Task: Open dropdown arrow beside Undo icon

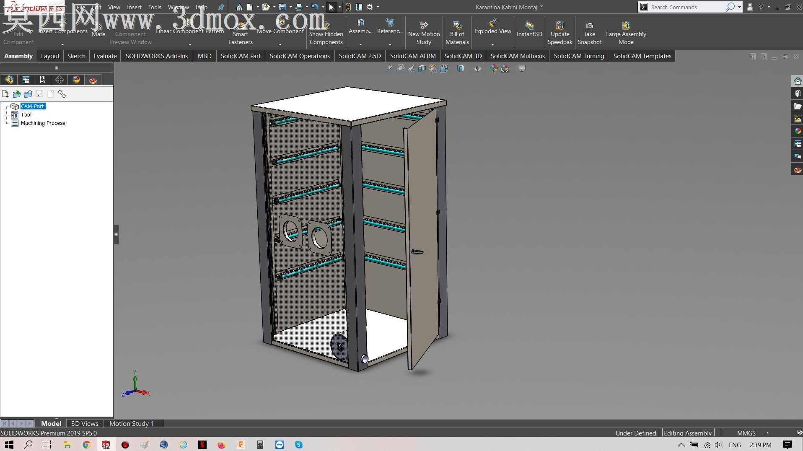Action: click(x=323, y=7)
